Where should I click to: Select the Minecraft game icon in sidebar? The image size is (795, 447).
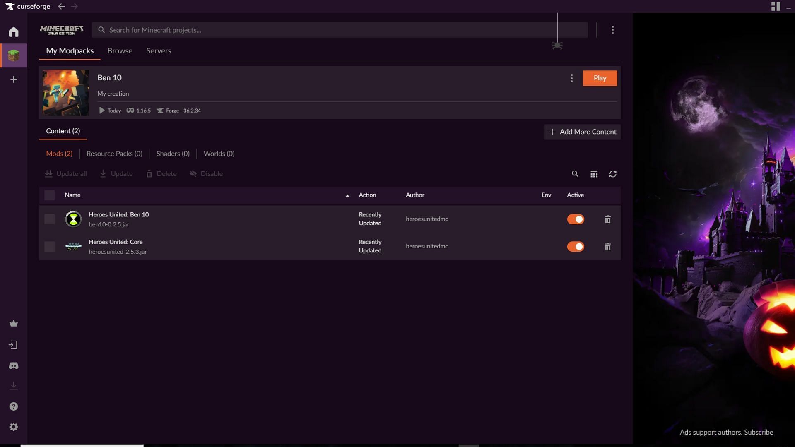click(14, 55)
